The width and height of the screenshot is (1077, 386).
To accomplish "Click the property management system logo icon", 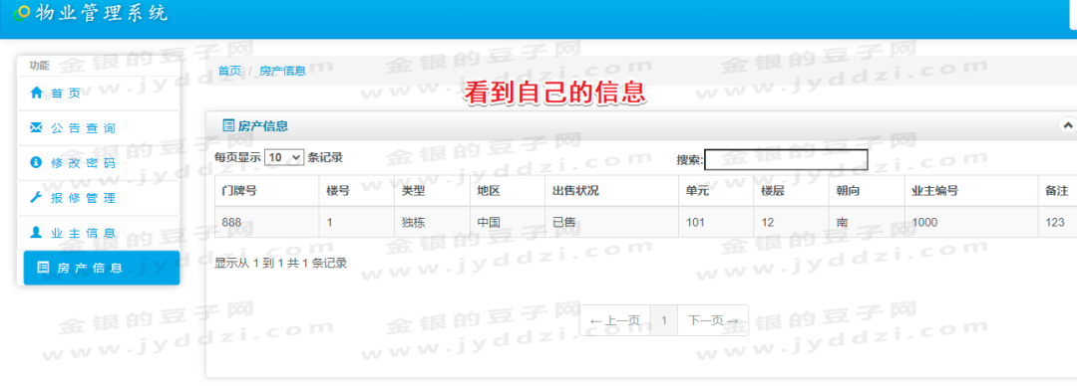I will (x=23, y=13).
